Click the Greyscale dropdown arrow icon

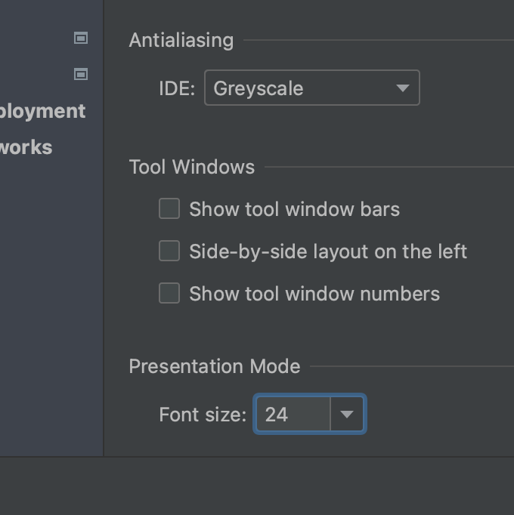[402, 88]
